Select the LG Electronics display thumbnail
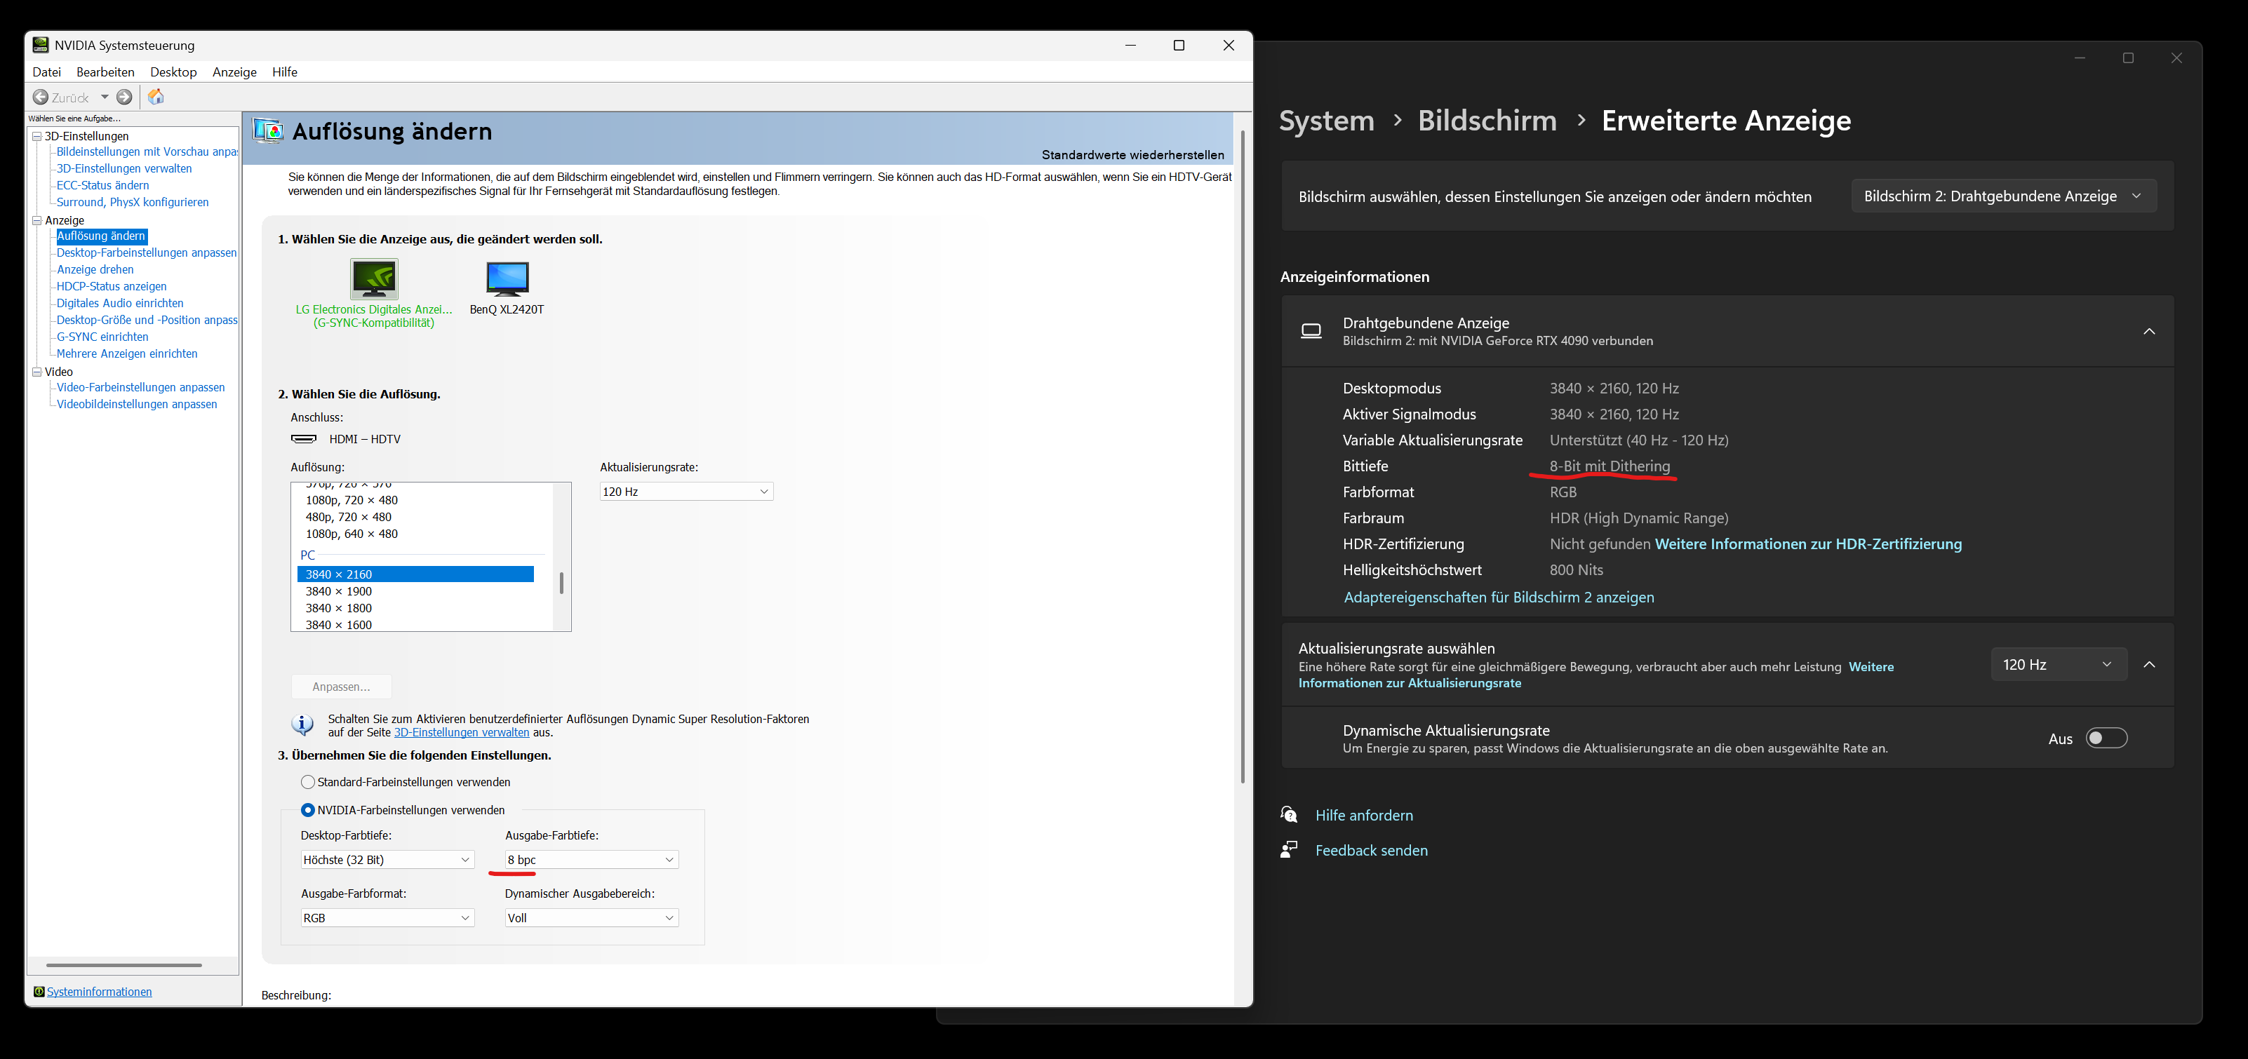 (x=373, y=279)
